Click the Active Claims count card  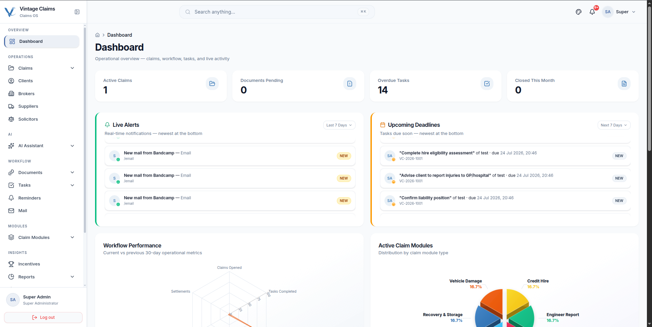coord(161,86)
